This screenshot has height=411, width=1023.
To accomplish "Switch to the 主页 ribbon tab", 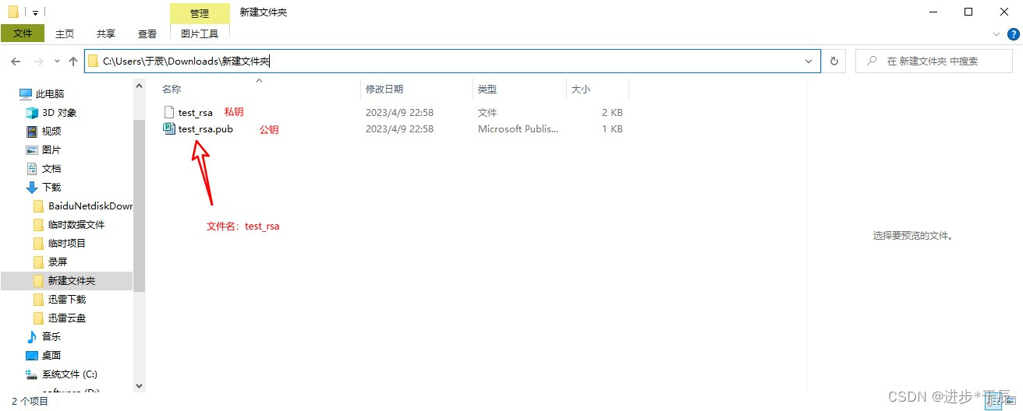I will tap(65, 33).
